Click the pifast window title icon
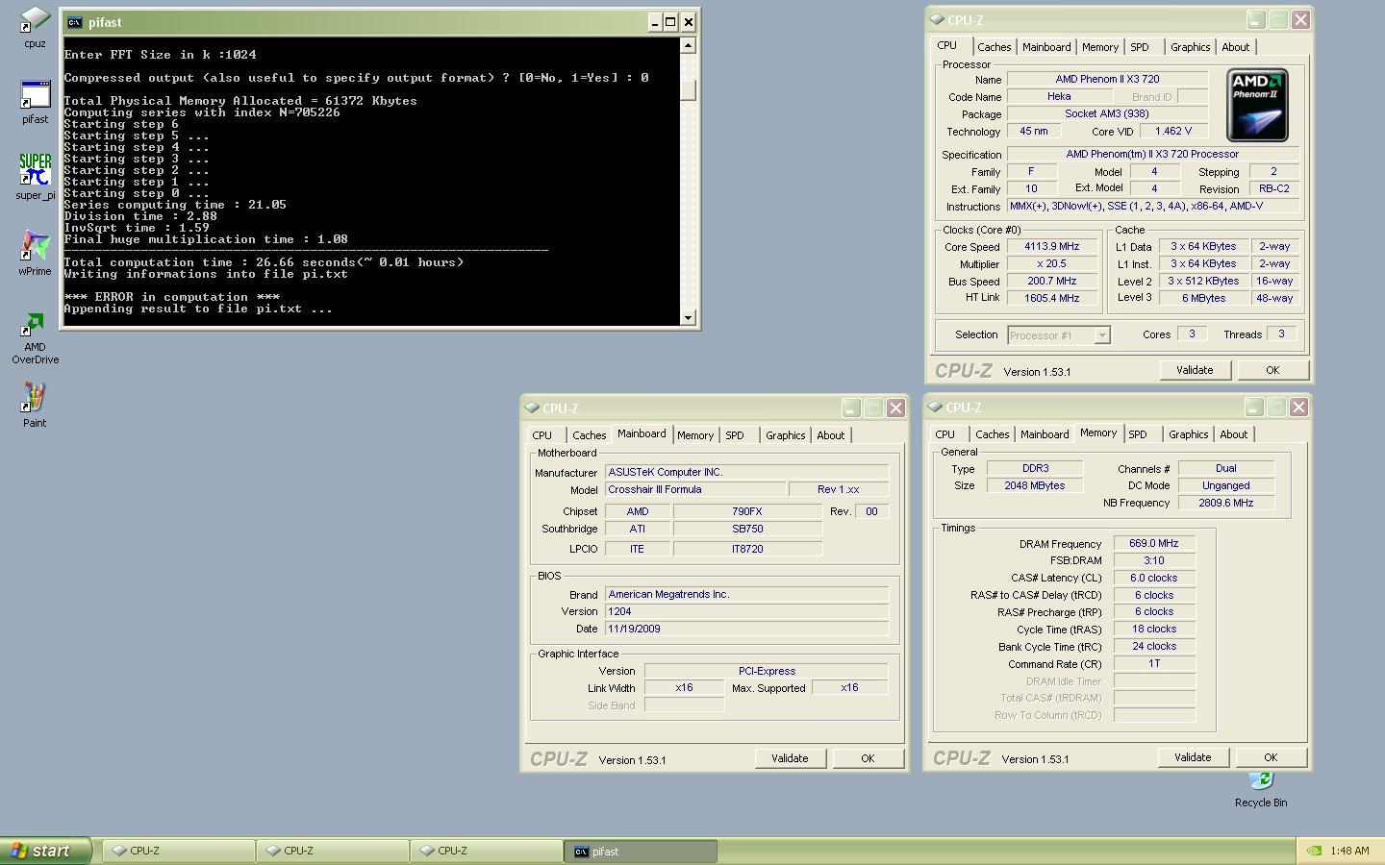The height and width of the screenshot is (865, 1385). (74, 22)
